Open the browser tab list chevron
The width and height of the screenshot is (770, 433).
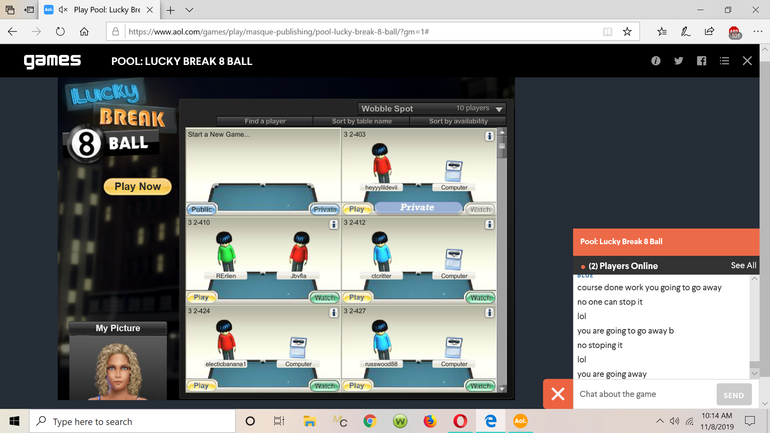pyautogui.click(x=189, y=10)
